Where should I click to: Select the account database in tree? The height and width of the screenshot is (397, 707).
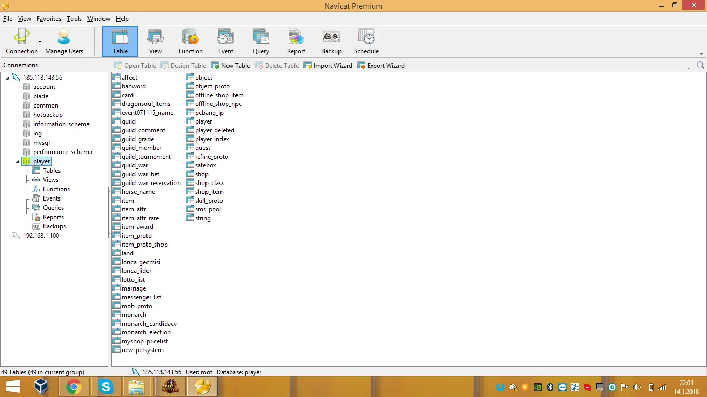[x=44, y=87]
